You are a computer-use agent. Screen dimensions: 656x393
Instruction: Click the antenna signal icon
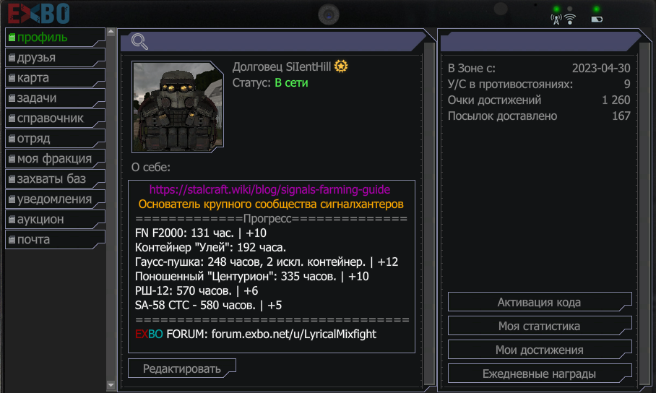pyautogui.click(x=556, y=20)
